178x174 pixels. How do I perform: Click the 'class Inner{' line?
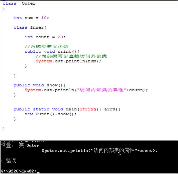30,27
